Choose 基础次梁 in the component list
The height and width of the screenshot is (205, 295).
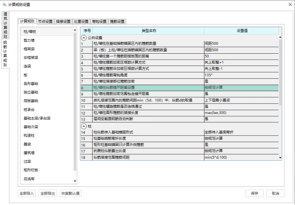[x=47, y=127]
